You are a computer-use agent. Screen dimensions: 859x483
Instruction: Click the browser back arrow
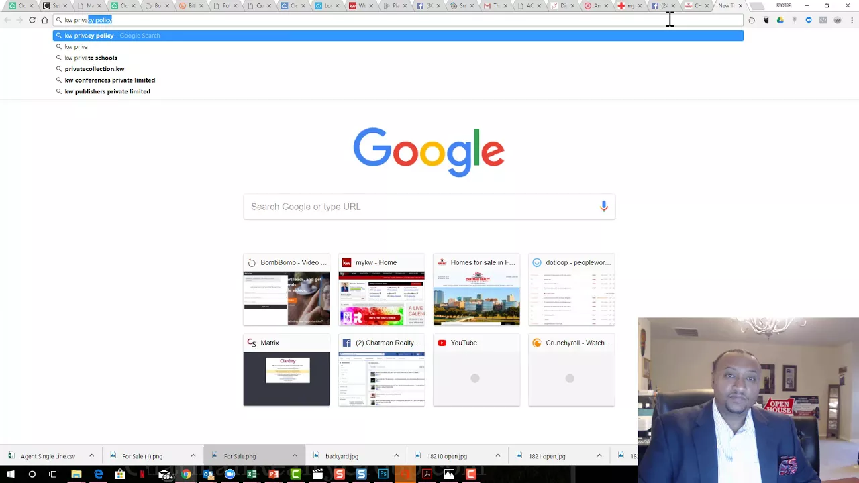pyautogui.click(x=7, y=20)
